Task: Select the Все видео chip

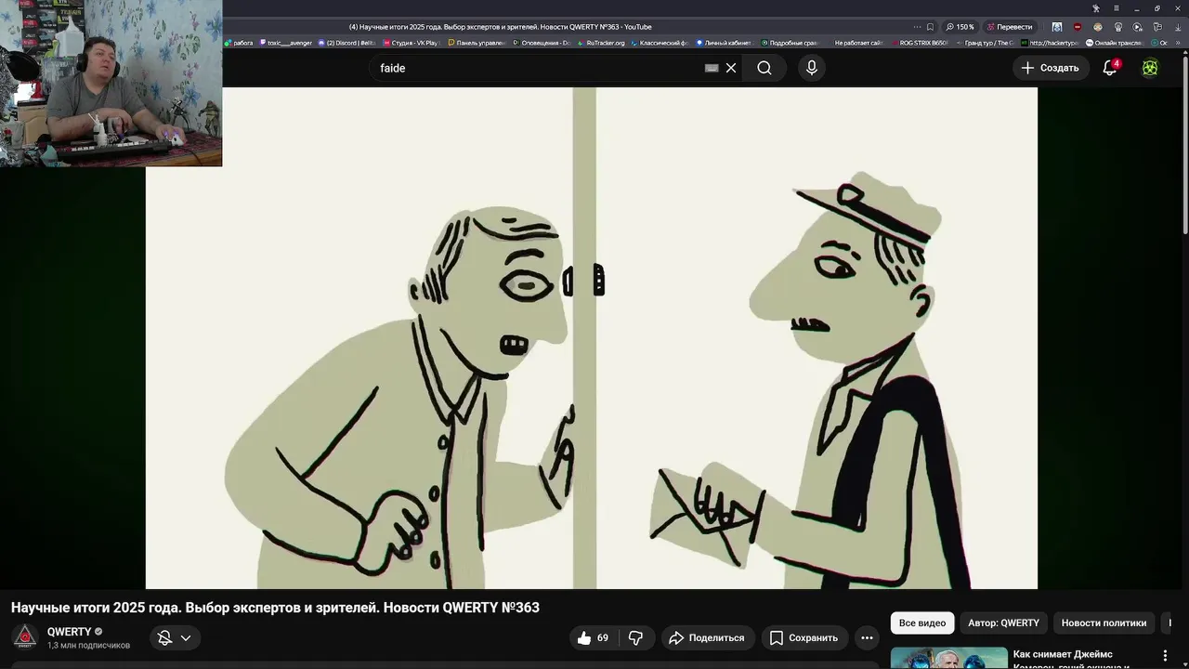Action: [922, 623]
